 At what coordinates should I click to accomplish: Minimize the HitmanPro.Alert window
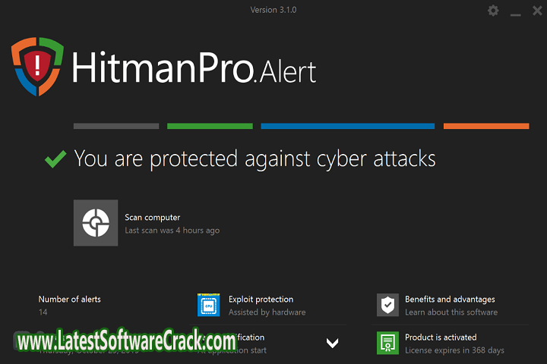[x=516, y=11]
